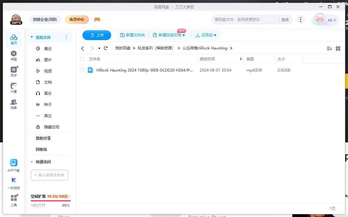Viewport: 348px width, 217px height.
Task: Check the Hillock Haunting file checkbox
Action: tap(82, 70)
